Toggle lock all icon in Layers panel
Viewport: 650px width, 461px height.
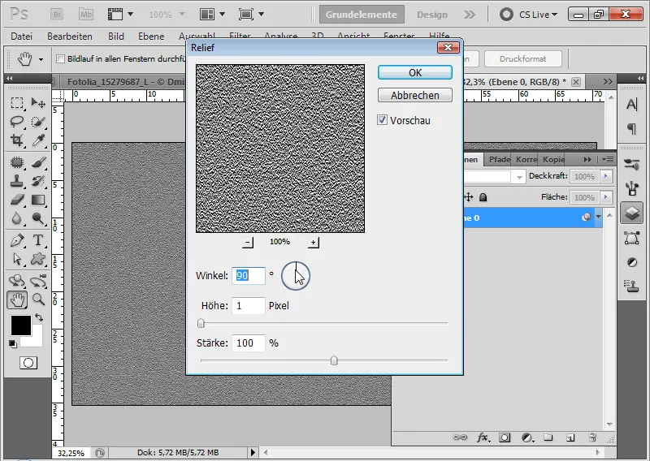click(483, 197)
